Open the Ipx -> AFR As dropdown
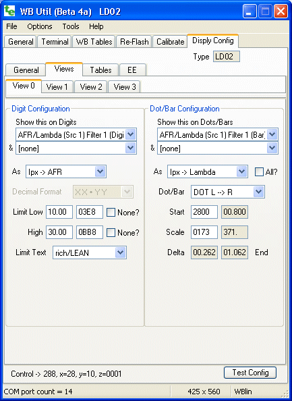292x401 pixels. click(66, 171)
